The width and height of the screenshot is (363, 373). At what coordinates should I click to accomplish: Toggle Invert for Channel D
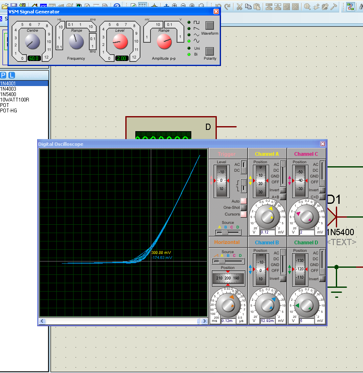click(322, 279)
